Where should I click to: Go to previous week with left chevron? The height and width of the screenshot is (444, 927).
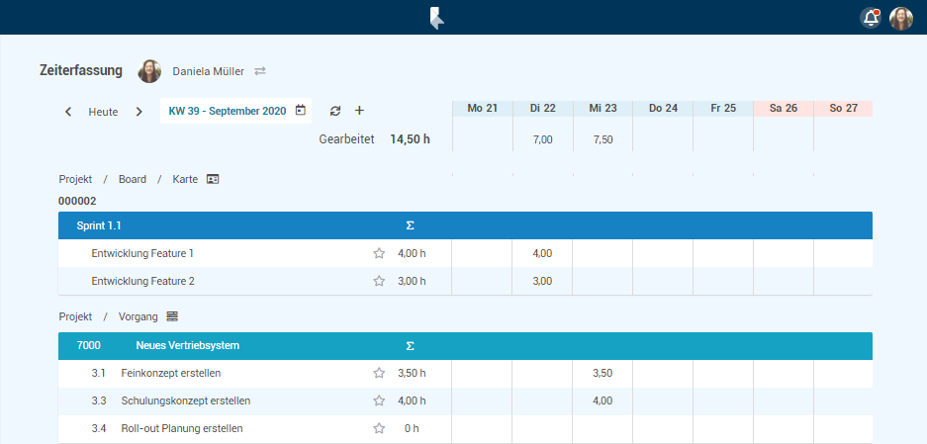pyautogui.click(x=68, y=112)
